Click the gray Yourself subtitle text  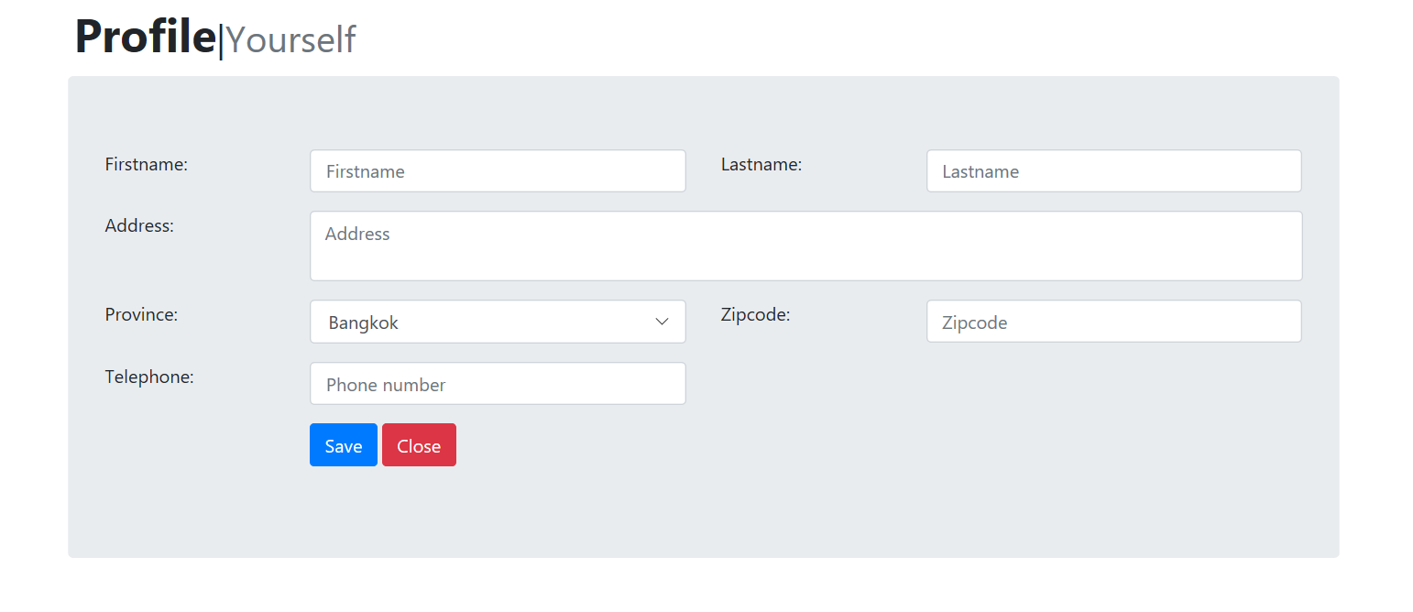tap(290, 40)
